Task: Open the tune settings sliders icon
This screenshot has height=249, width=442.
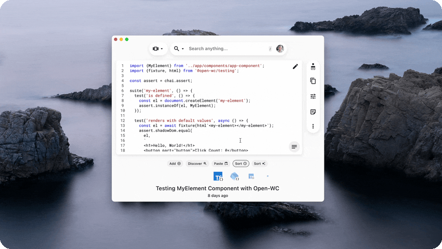Action: click(x=313, y=96)
